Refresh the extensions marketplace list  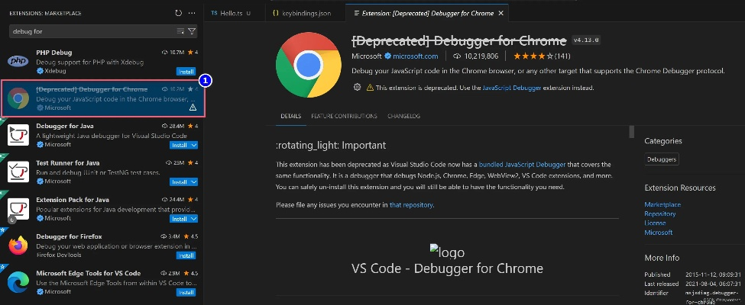[x=178, y=13]
